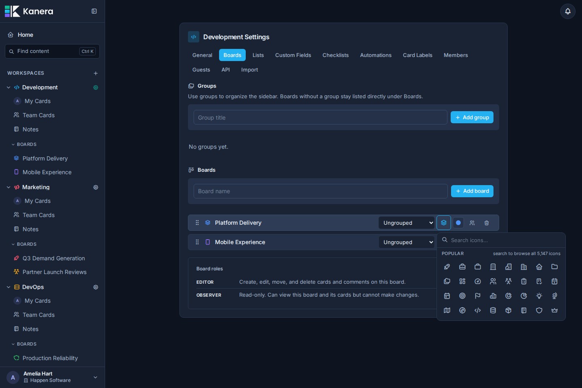Pick the database cylinder icon
Screen dimensions: 582x388
coord(493,310)
